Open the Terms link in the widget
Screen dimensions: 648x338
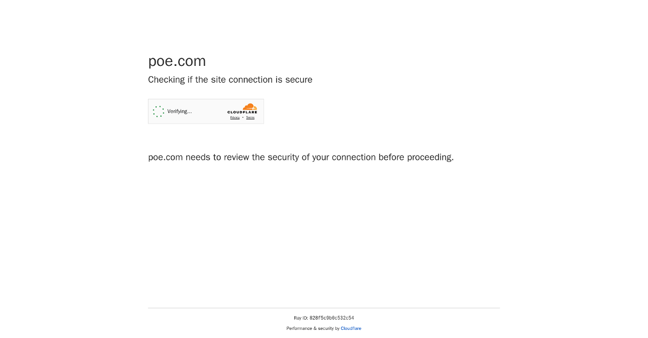click(250, 118)
